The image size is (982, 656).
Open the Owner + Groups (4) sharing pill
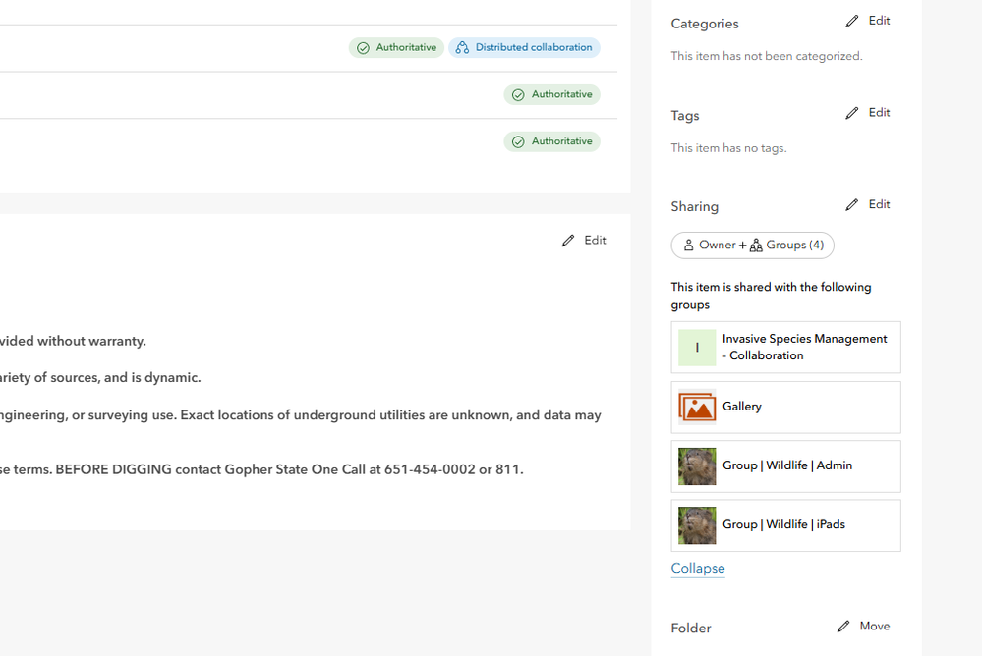752,246
